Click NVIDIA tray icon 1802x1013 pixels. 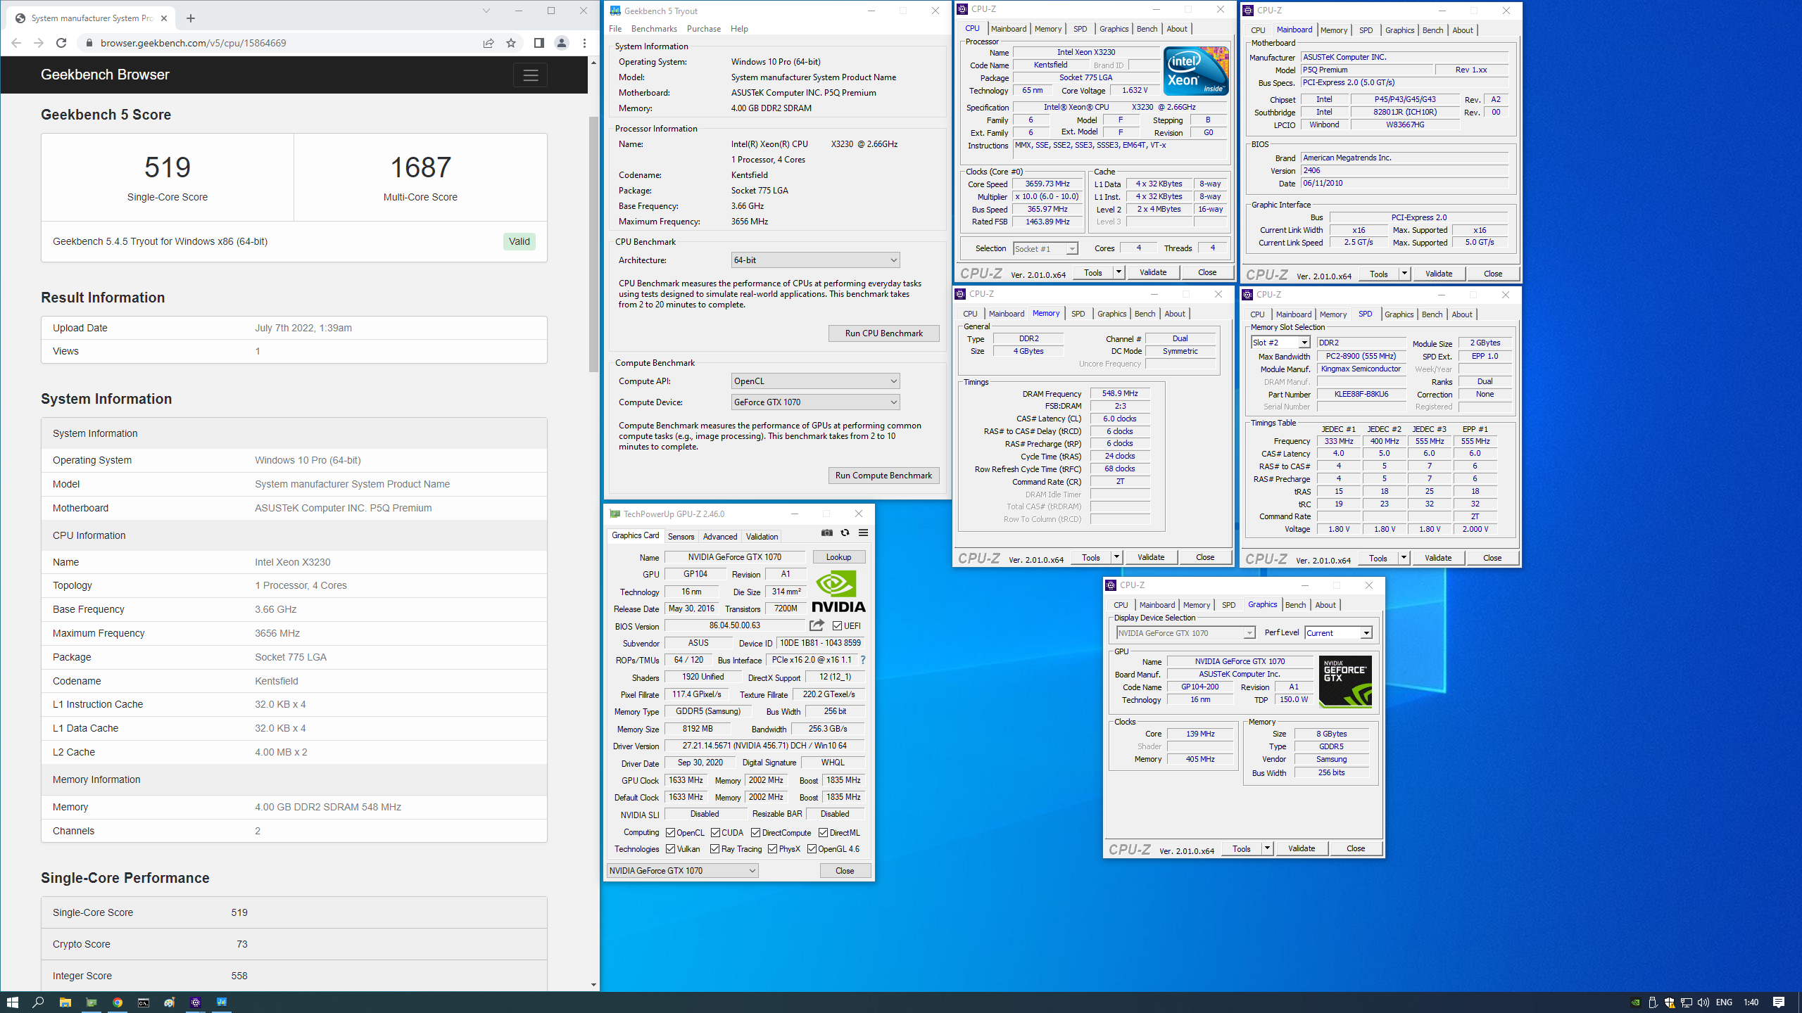point(1636,1002)
